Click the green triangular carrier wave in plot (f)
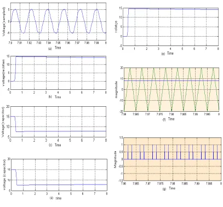 pos(171,89)
